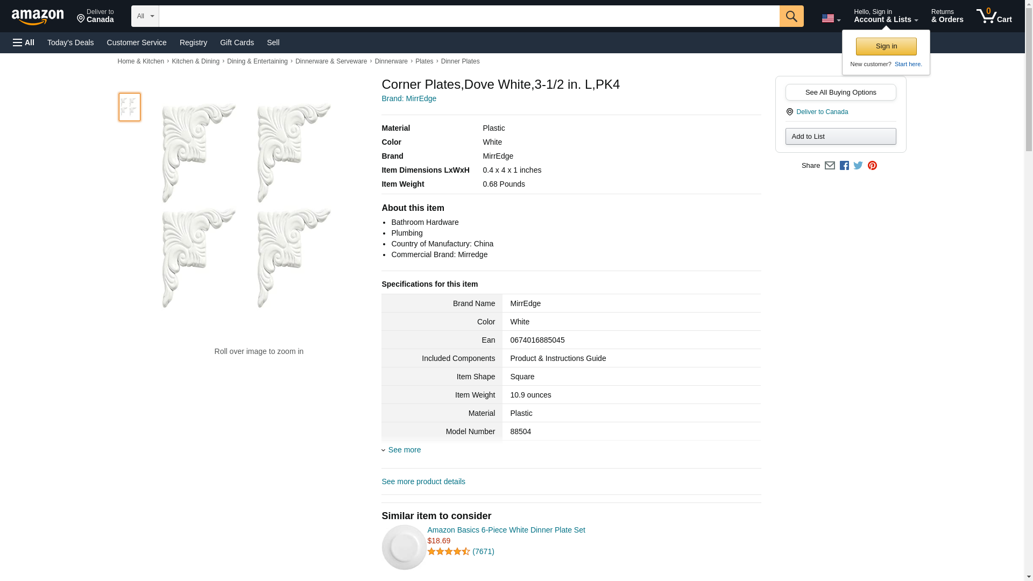
Task: Focus the Amazon search input field
Action: pyautogui.click(x=468, y=16)
